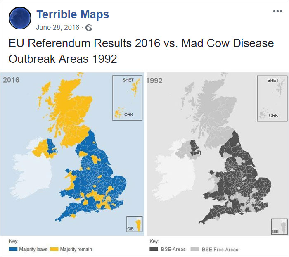Viewport: 289px width, 257px height.
Task: Click the light BSE-Free-Areas key swatch
Action: click(x=194, y=249)
